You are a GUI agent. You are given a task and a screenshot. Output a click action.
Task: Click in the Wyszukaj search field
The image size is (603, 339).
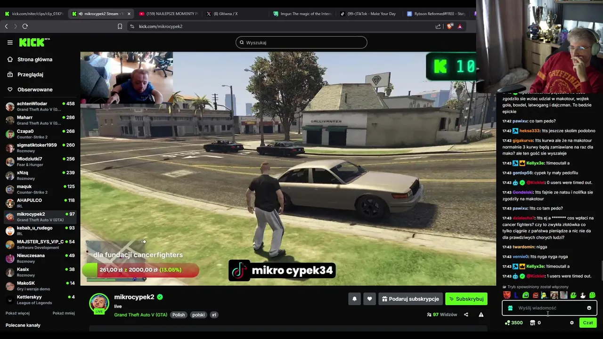point(301,42)
